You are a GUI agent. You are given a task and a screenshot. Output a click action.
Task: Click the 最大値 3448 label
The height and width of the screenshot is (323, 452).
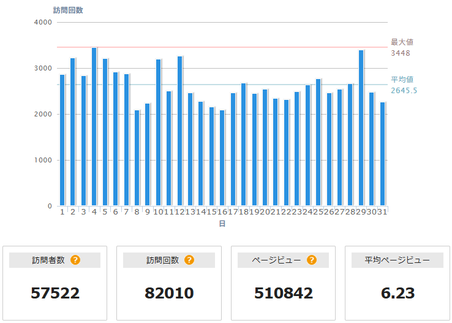point(402,48)
